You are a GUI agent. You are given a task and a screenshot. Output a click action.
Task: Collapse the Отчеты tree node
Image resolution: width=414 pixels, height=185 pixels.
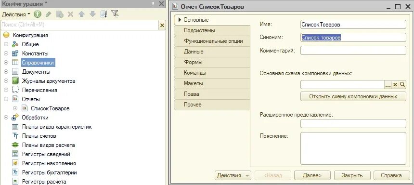[x=6, y=99]
